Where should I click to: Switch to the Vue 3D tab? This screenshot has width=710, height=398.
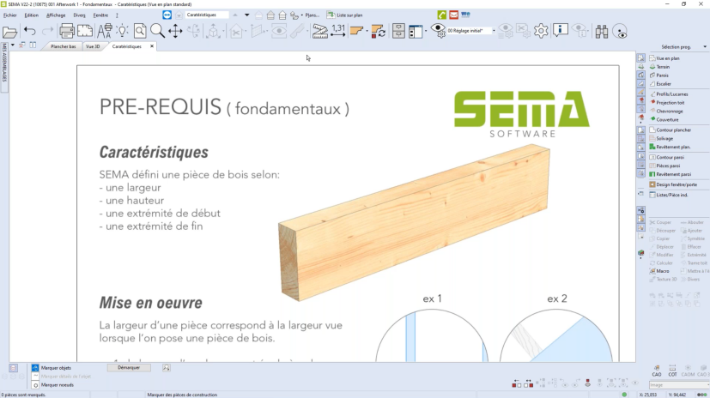click(x=94, y=46)
